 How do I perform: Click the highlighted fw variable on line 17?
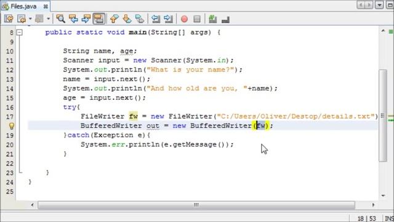(x=134, y=117)
